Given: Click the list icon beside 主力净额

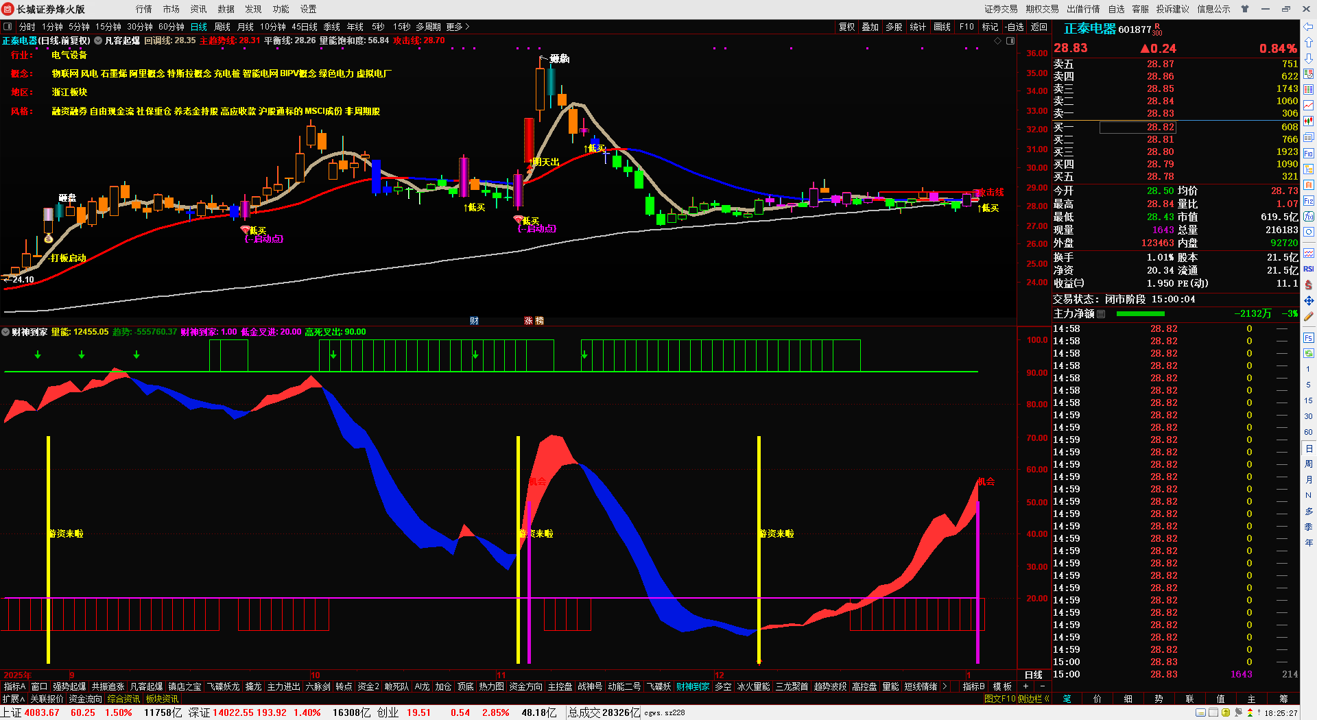Looking at the screenshot, I should click(x=1101, y=314).
